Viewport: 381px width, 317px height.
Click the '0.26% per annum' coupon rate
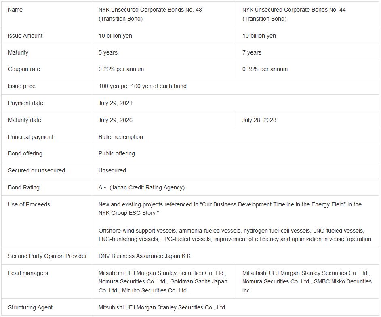(121, 69)
